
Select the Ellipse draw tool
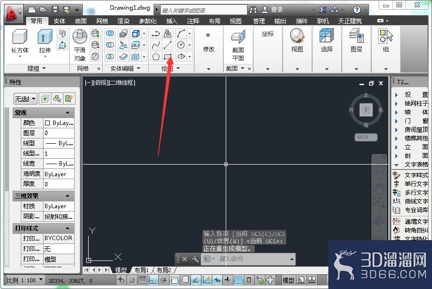point(181,57)
